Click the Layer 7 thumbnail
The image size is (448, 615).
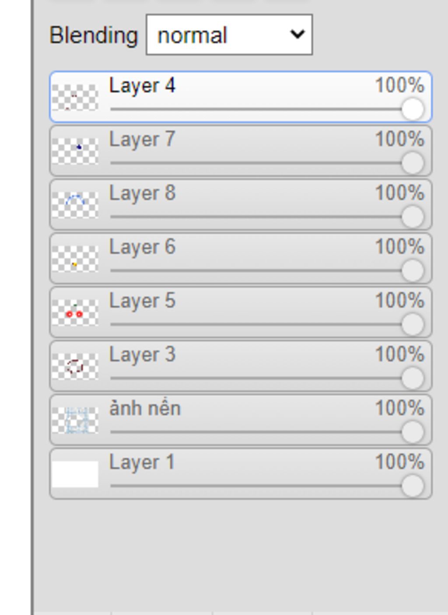75,151
